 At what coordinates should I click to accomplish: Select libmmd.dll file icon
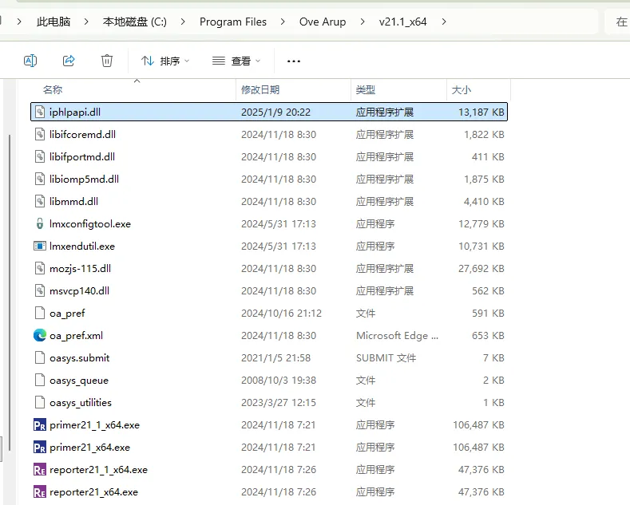40,201
